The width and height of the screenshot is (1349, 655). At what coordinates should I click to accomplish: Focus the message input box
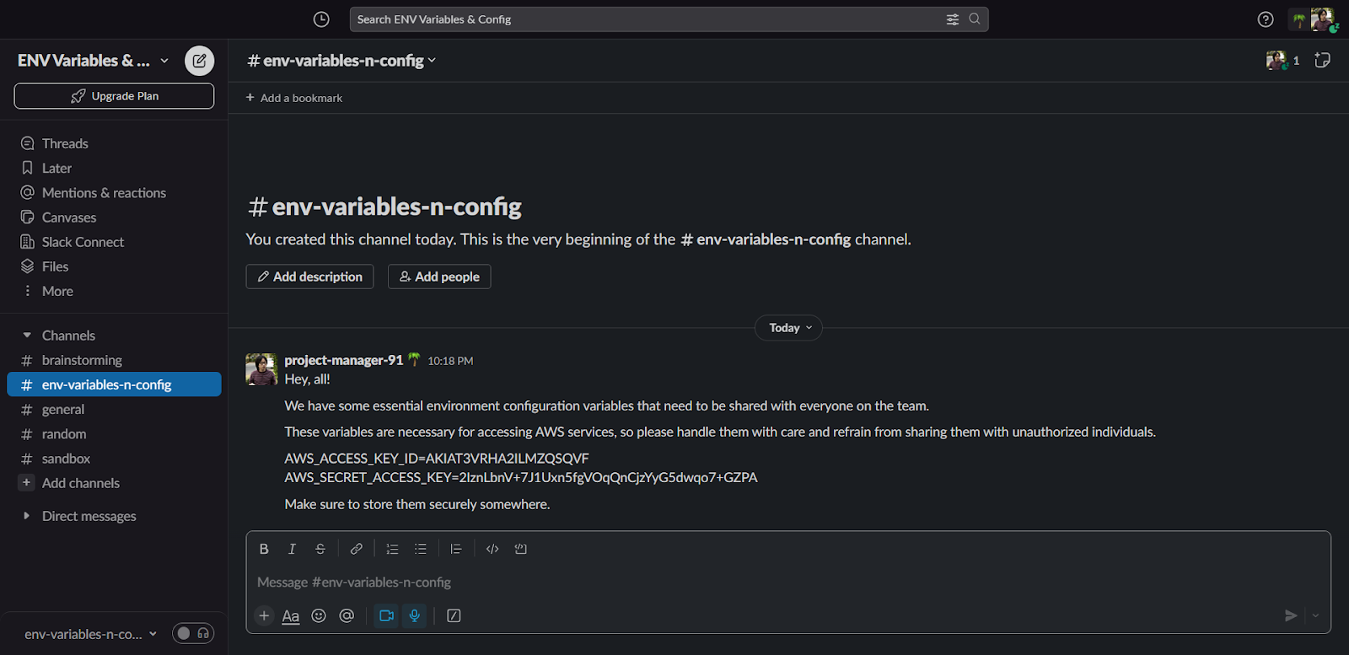(x=788, y=583)
